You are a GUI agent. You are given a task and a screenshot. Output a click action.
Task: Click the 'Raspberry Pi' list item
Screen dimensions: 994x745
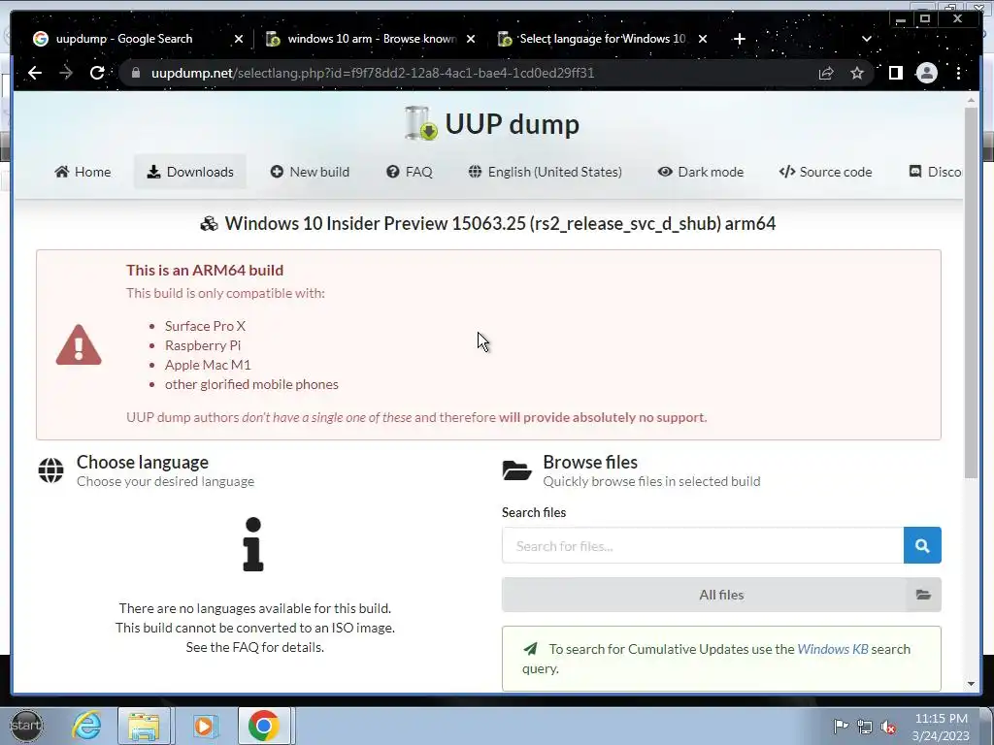pos(203,346)
